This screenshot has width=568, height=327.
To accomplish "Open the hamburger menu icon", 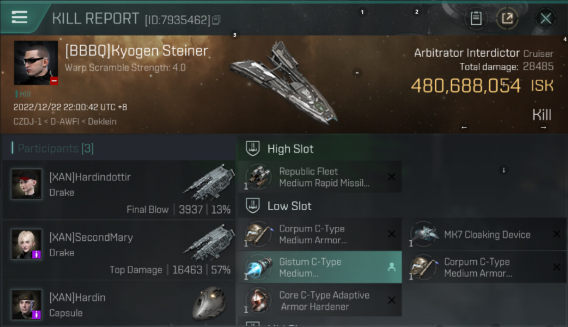I will click(x=19, y=17).
